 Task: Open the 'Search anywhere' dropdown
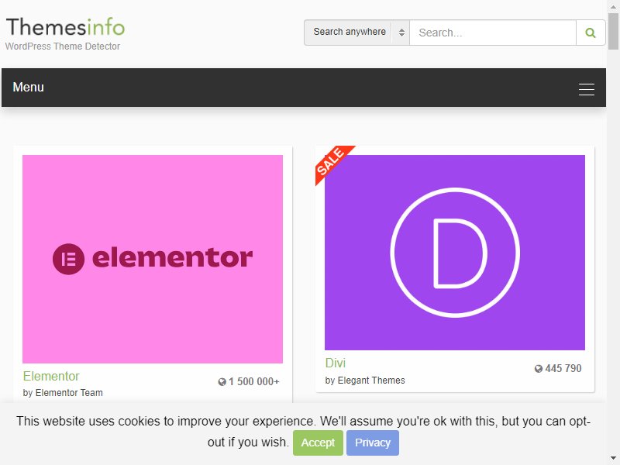coord(356,33)
